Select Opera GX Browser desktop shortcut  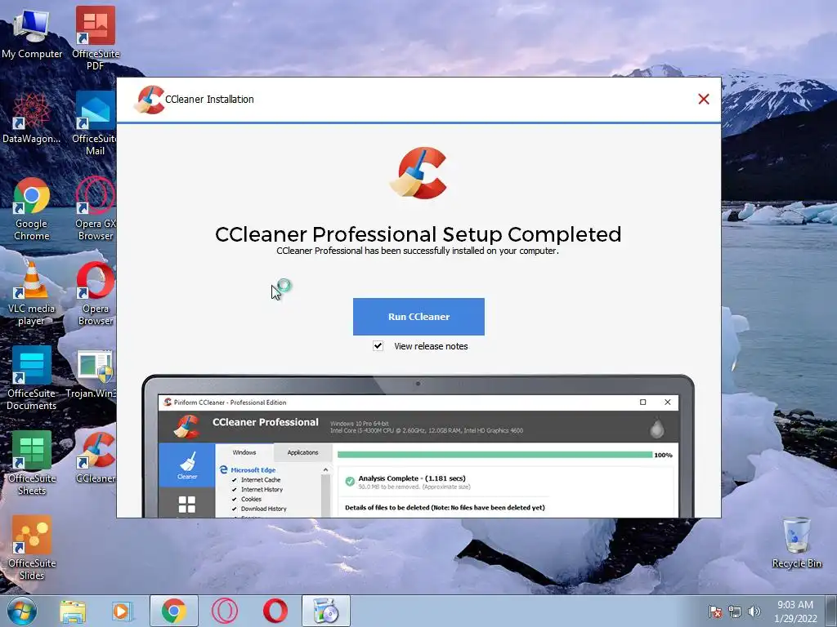(x=96, y=209)
